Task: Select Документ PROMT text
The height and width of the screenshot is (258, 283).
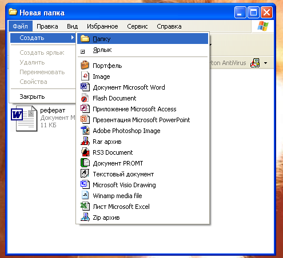Action: pos(118,163)
